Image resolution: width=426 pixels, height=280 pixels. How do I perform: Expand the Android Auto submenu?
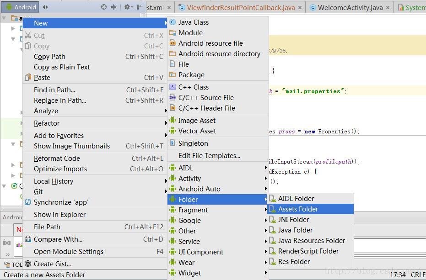218,189
